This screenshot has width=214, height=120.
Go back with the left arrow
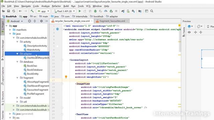pyautogui.click(x=20, y=11)
